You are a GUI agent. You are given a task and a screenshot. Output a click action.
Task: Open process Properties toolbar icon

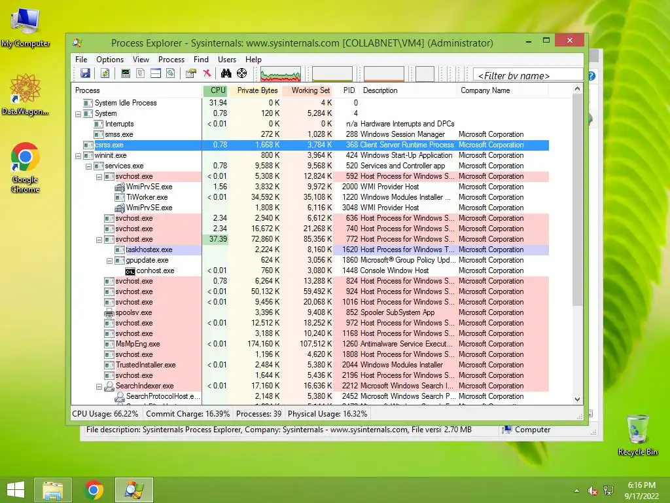190,73
